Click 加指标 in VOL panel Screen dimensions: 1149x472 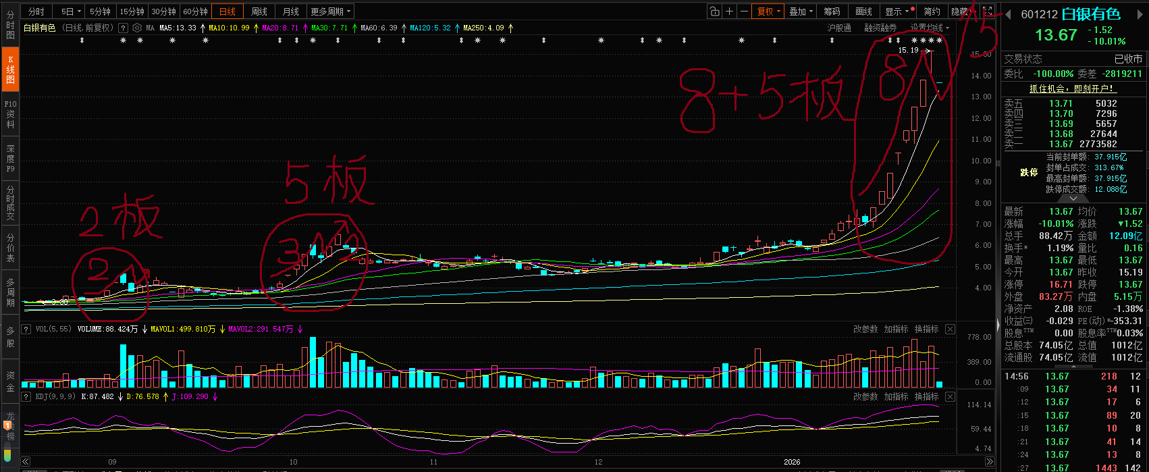(897, 330)
